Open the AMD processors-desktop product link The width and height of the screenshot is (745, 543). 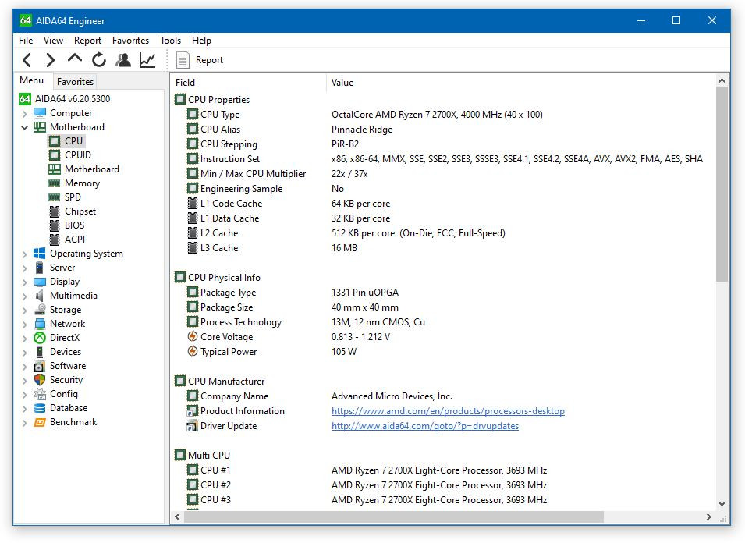tap(448, 411)
